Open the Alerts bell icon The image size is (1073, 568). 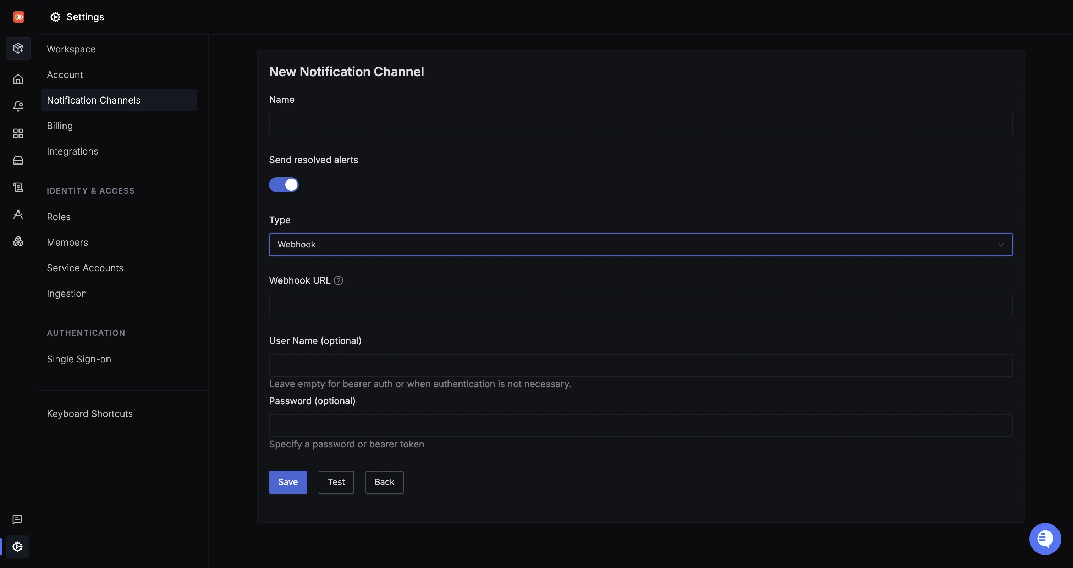pos(18,106)
